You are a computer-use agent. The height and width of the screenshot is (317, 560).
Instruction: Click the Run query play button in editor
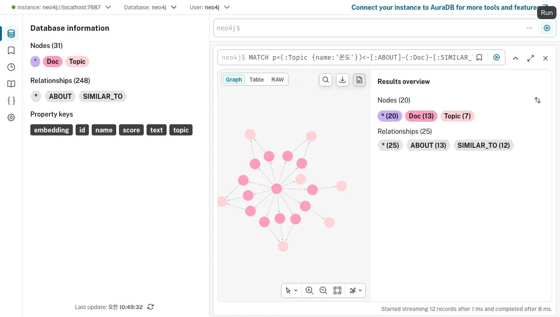coord(547,28)
